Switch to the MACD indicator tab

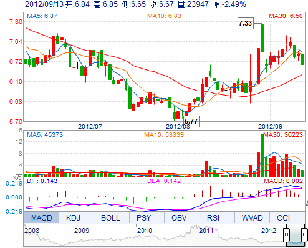pyautogui.click(x=41, y=217)
